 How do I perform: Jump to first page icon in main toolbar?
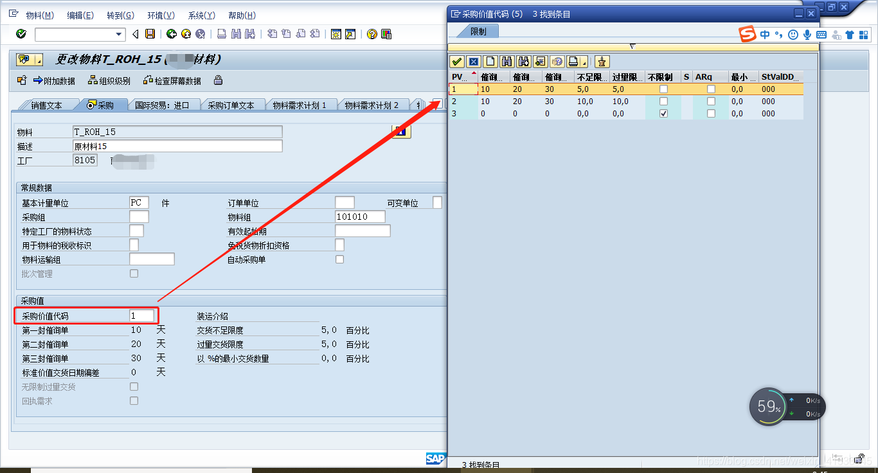(272, 34)
